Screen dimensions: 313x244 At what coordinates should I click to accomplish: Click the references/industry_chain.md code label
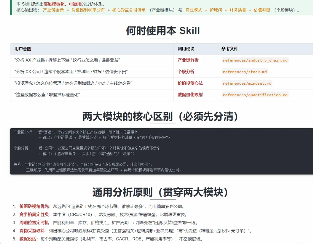[255, 60]
